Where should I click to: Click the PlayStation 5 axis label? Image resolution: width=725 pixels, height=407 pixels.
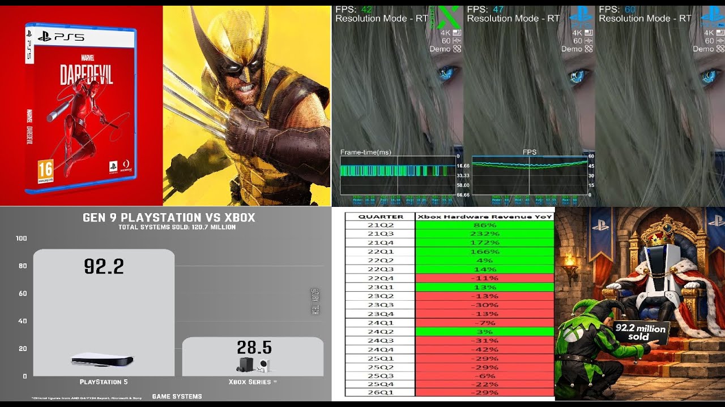click(103, 382)
